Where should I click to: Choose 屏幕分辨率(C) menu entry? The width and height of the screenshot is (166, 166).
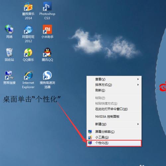point(114,132)
